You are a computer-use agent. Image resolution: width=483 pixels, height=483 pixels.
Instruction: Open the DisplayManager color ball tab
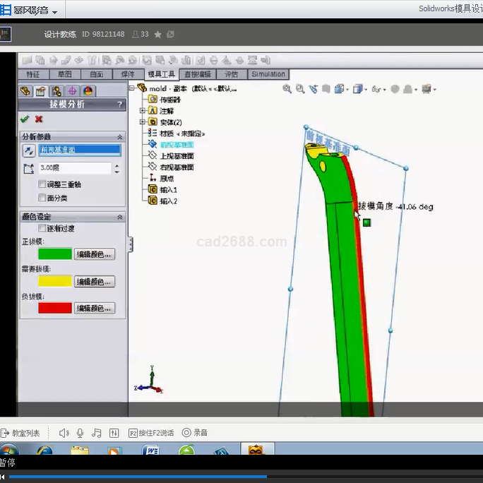coord(88,91)
